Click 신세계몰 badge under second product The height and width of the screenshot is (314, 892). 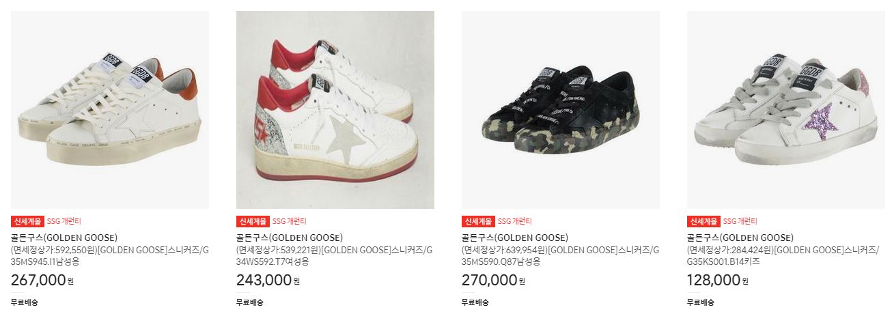tap(253, 221)
